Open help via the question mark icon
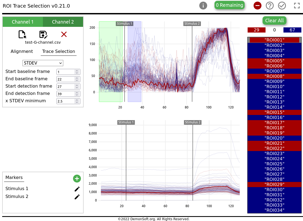Screen dimensions: 303x221 click(270, 5)
